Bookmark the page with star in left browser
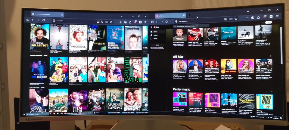 pos(111,22)
